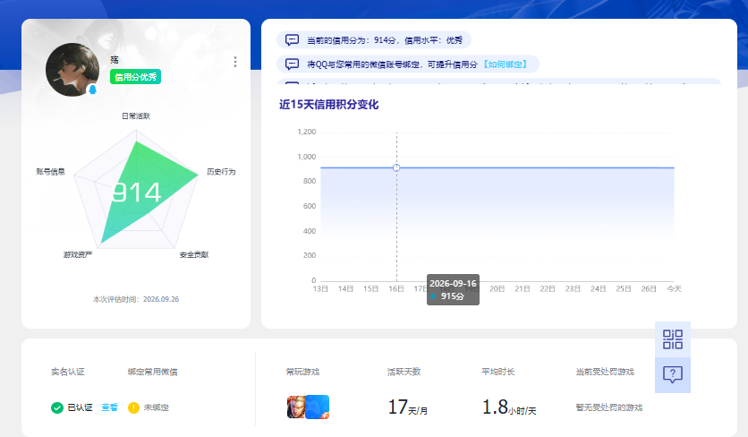Click the 游戏资产 radar label
The width and height of the screenshot is (748, 437).
point(78,254)
